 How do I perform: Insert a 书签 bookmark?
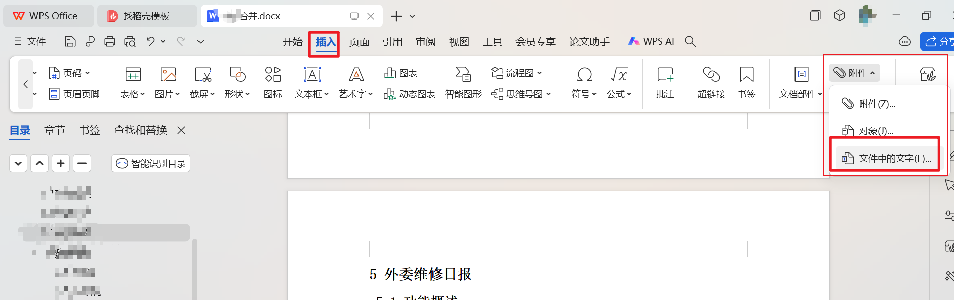click(747, 82)
